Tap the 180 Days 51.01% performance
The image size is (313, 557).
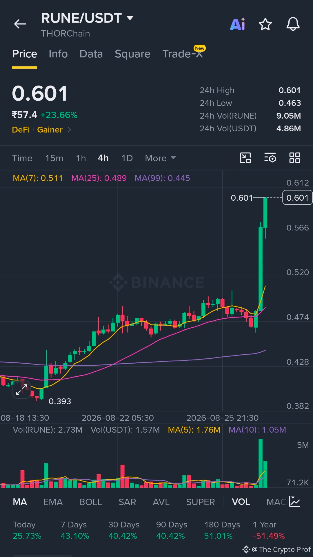222,530
